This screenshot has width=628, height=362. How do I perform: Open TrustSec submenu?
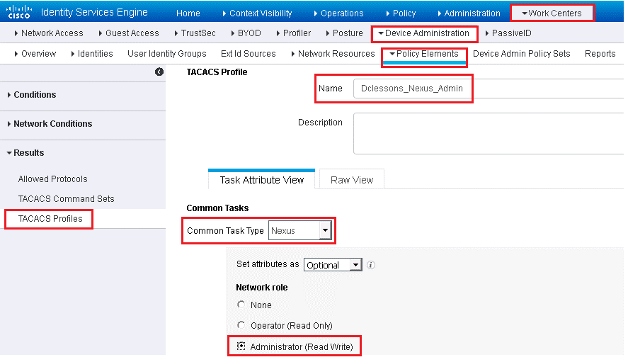195,33
